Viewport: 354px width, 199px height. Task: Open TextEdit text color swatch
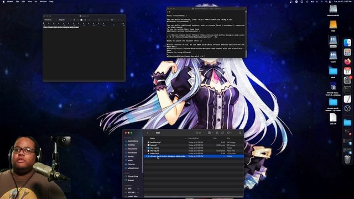click(x=81, y=20)
